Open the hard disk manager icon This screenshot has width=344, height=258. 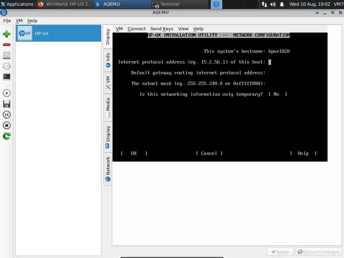[7, 55]
